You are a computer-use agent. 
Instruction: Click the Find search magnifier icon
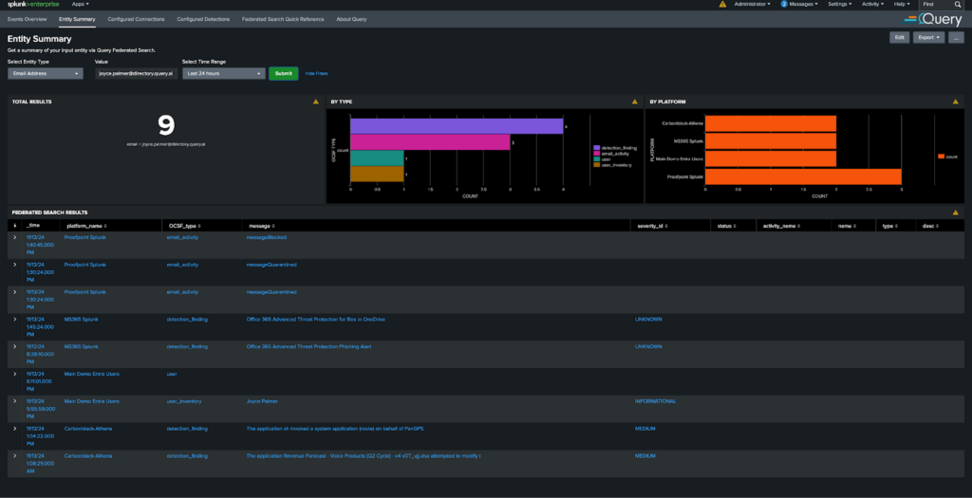(957, 5)
